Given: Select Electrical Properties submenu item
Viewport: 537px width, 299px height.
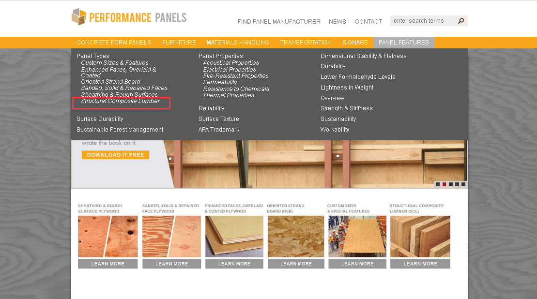Looking at the screenshot, I should pyautogui.click(x=230, y=70).
